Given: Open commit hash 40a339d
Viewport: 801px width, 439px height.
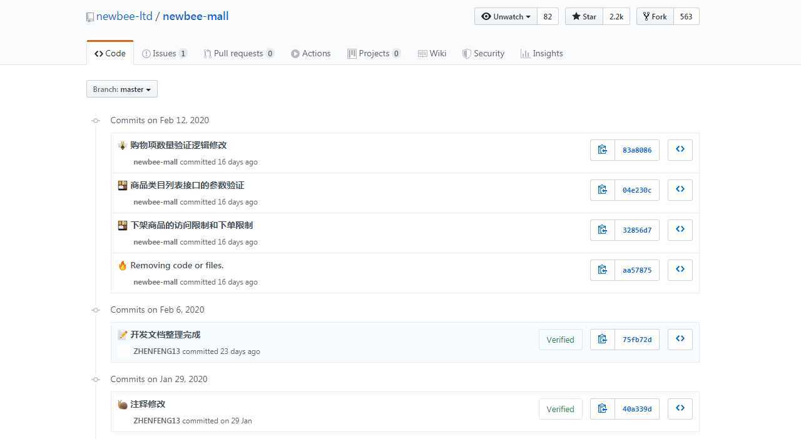Looking at the screenshot, I should point(637,409).
